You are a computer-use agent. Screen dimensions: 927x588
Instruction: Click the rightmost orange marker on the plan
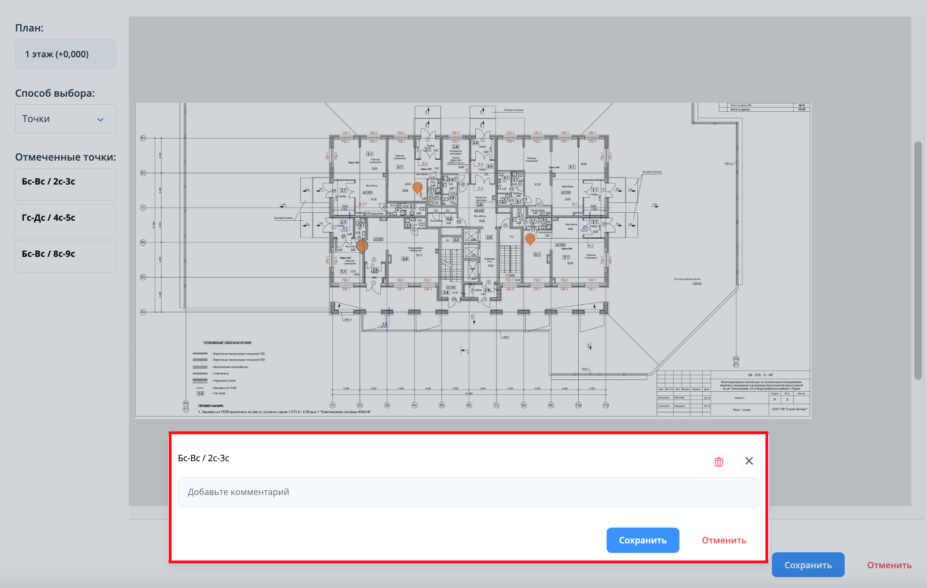coord(530,239)
